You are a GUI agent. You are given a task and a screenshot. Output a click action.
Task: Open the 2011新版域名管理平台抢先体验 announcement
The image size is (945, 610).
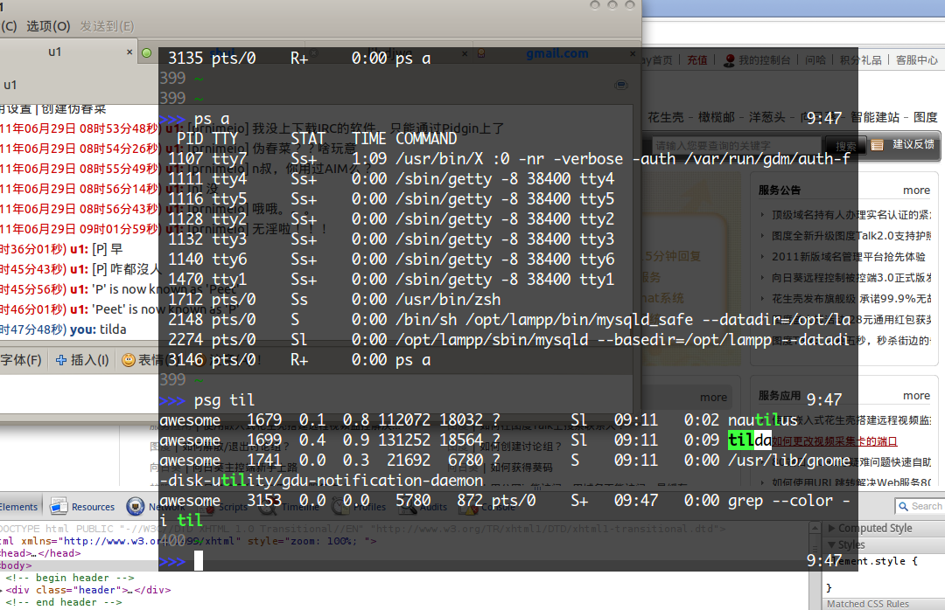point(849,257)
